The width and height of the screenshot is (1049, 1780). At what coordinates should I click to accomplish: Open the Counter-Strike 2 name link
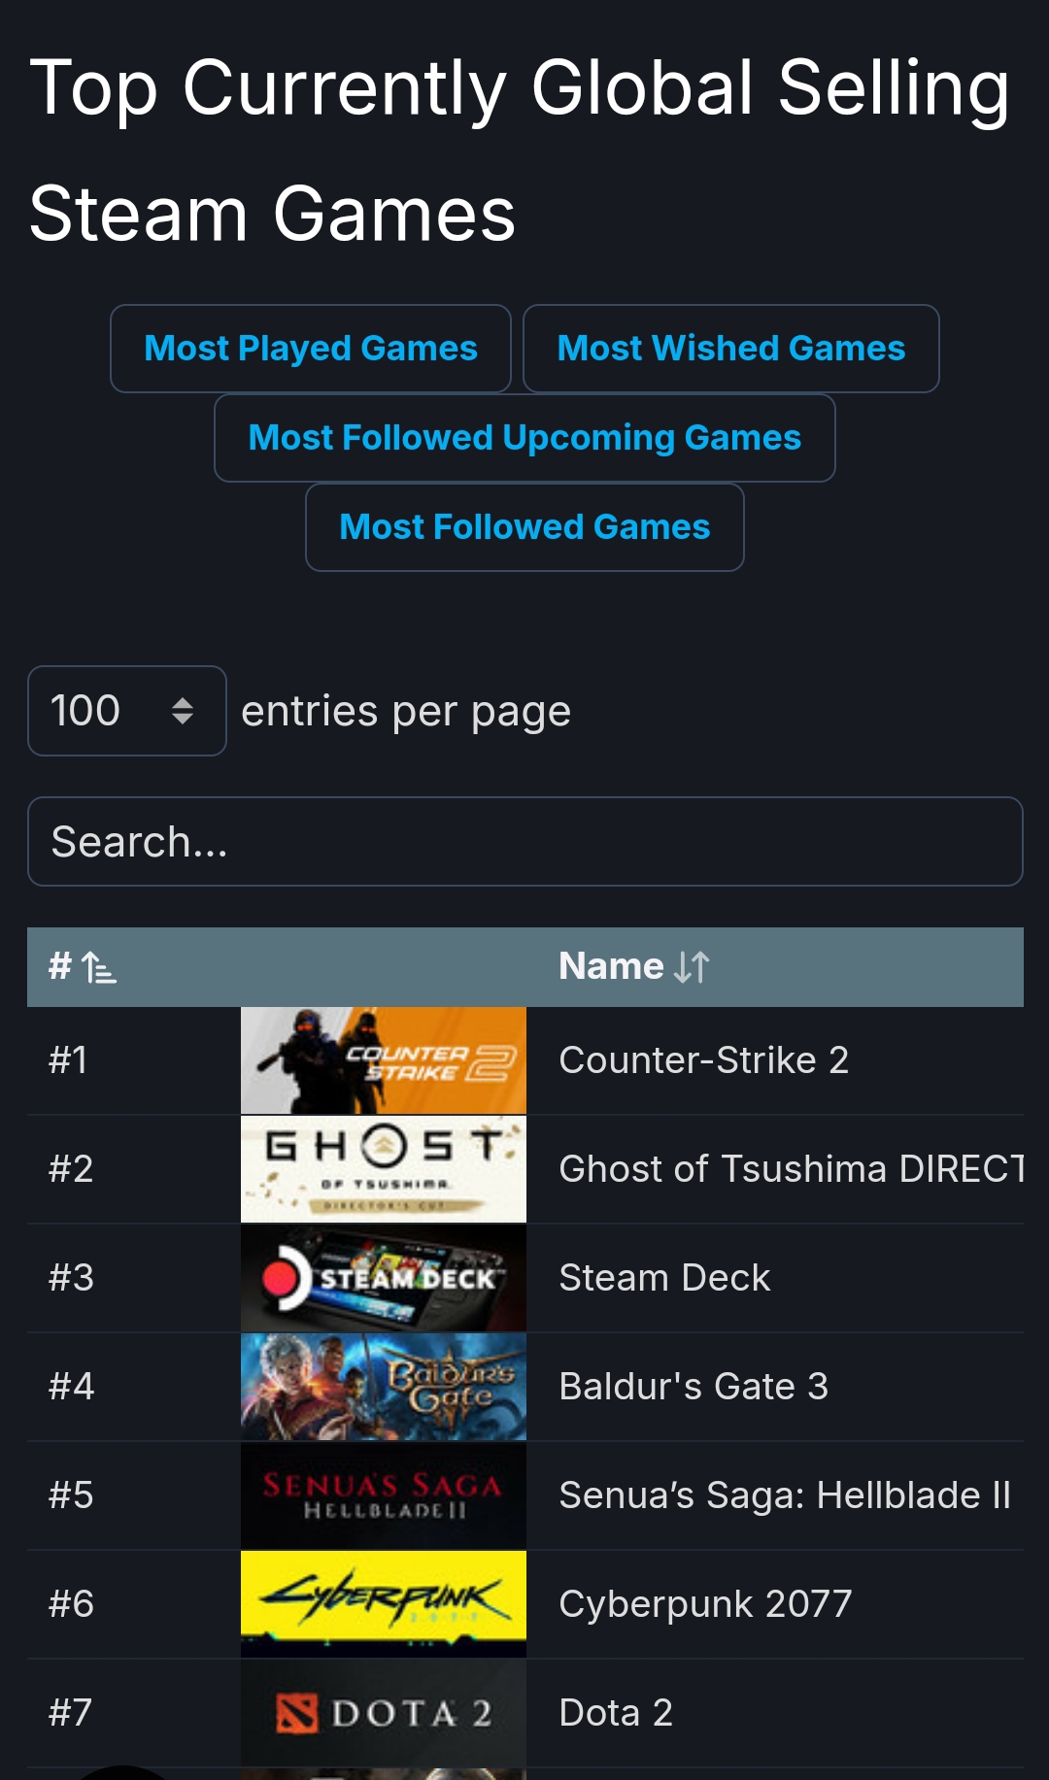coord(704,1060)
